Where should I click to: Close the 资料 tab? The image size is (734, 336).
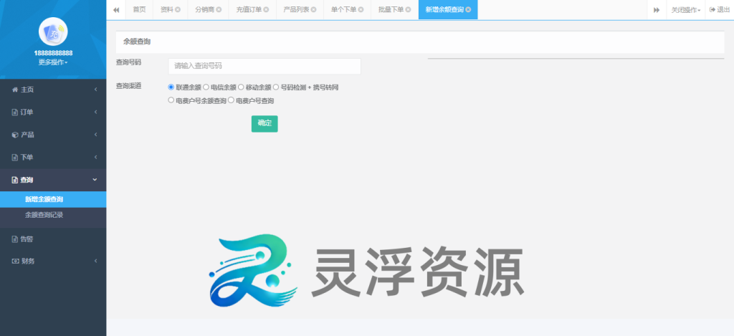(x=178, y=10)
